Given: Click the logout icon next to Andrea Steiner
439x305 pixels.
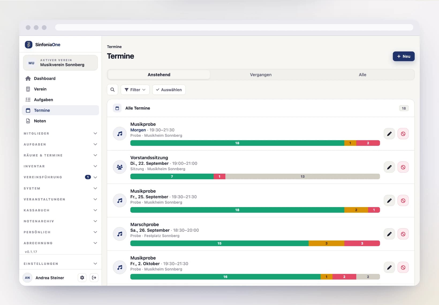Looking at the screenshot, I should [x=94, y=278].
